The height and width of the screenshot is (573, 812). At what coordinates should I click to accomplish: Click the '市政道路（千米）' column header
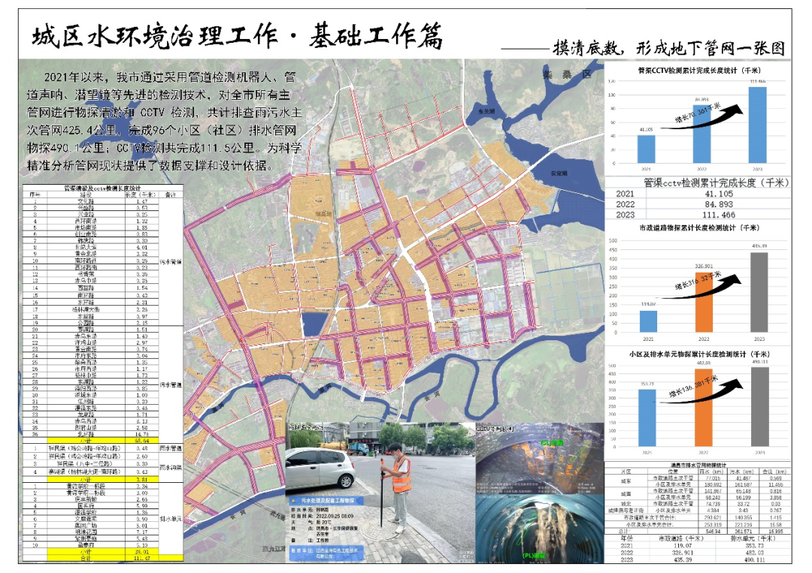click(681, 538)
